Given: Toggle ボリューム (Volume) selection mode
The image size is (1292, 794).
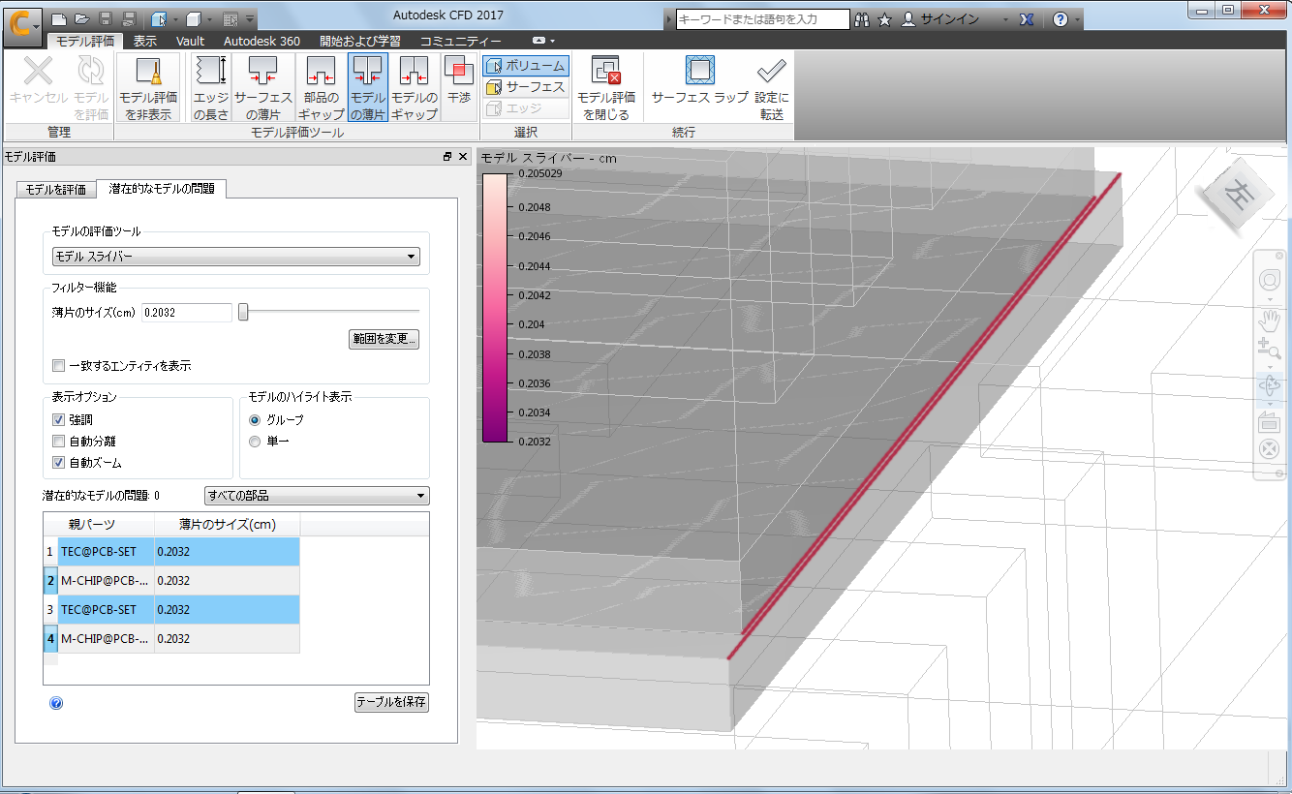Looking at the screenshot, I should click(x=526, y=66).
